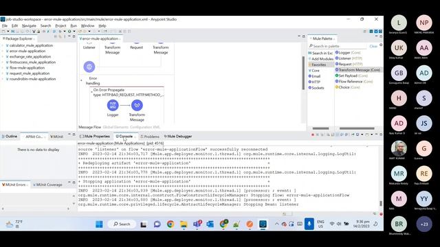Open the Window menu
This screenshot has height=247, width=440.
pyautogui.click(x=87, y=25)
